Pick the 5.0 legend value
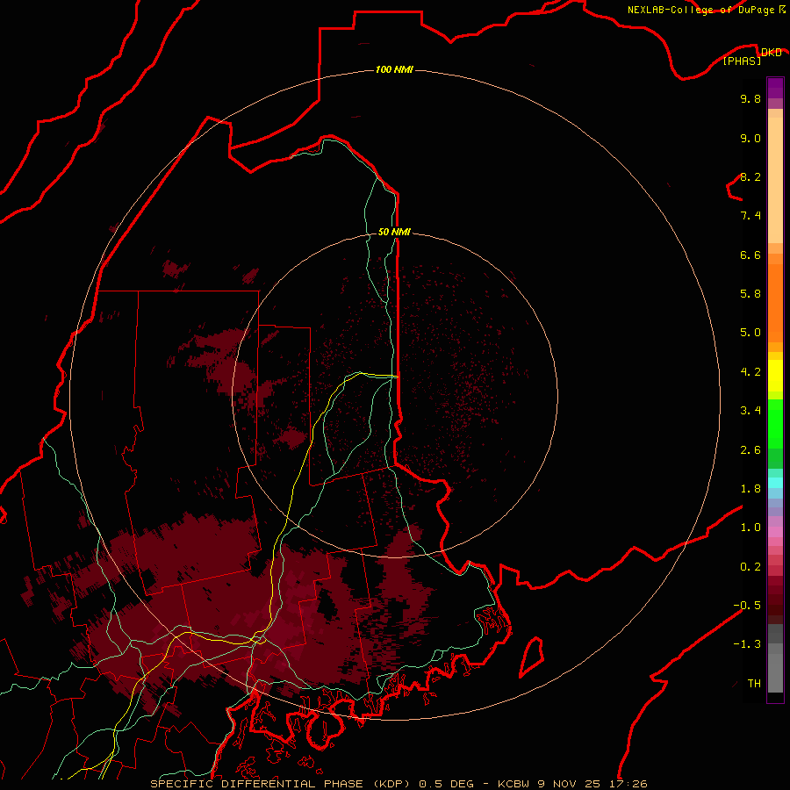Viewport: 790px width, 790px height. pyautogui.click(x=750, y=333)
